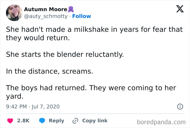Click the 2.8K like count
The height and width of the screenshot is (128, 190).
pyautogui.click(x=23, y=121)
